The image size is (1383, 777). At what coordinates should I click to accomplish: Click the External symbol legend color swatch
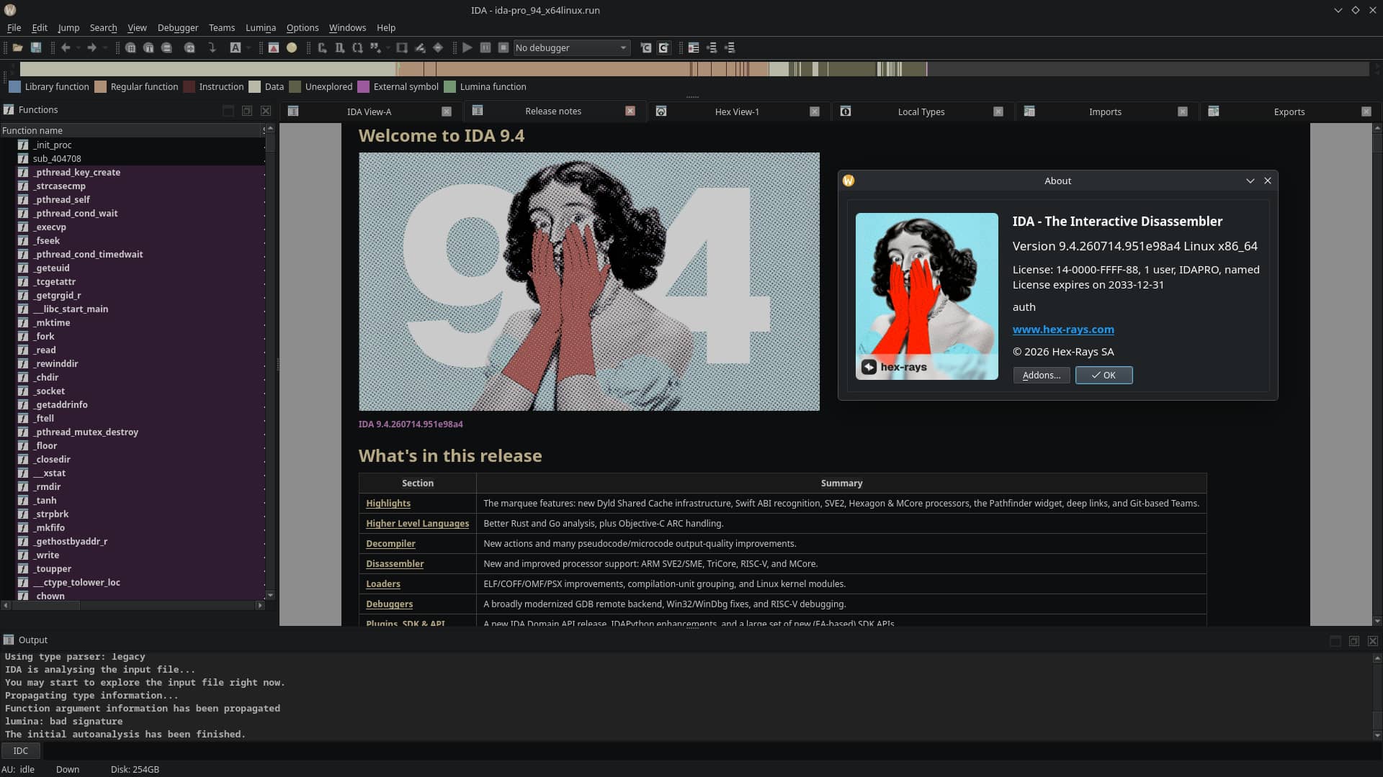click(x=364, y=86)
